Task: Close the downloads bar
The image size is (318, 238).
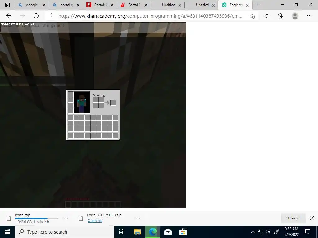Action: (x=312, y=218)
